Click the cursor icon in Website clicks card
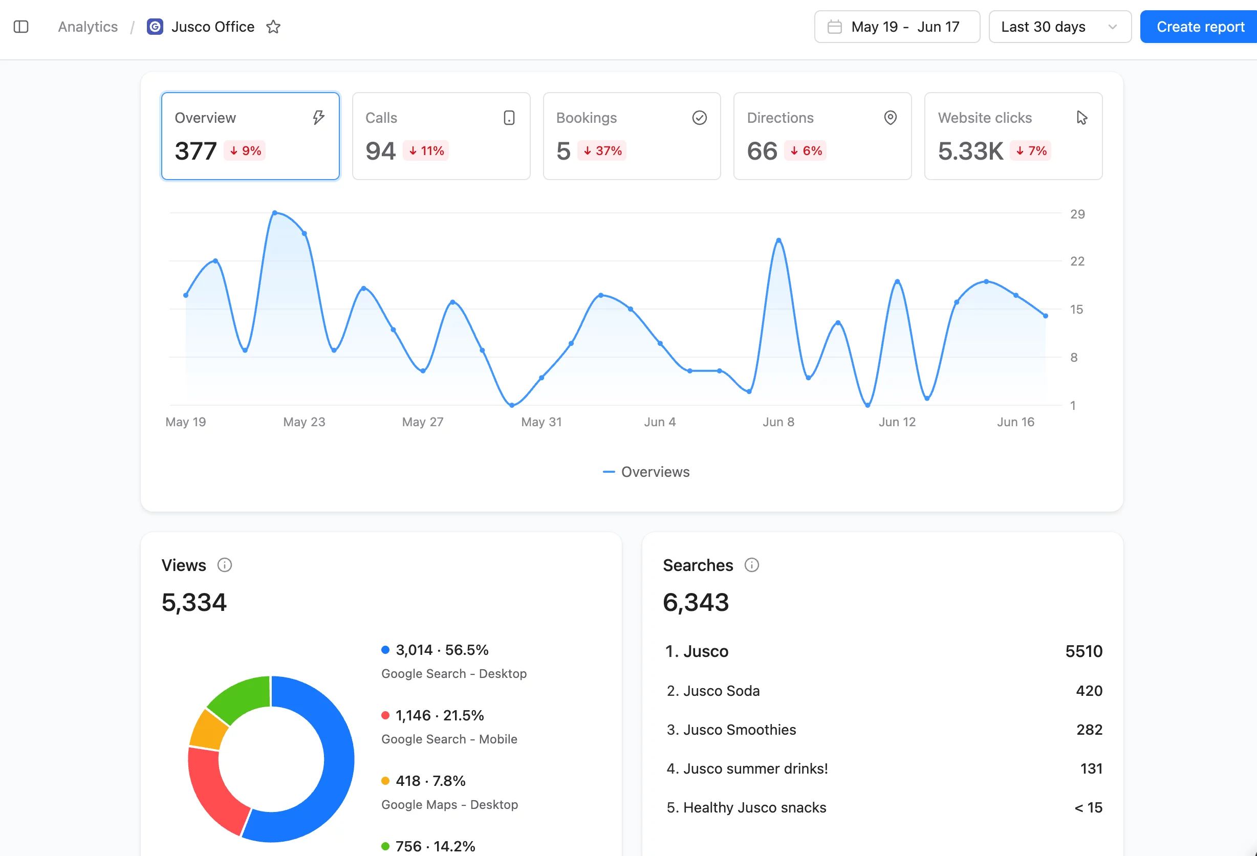Viewport: 1257px width, 856px height. coord(1081,117)
